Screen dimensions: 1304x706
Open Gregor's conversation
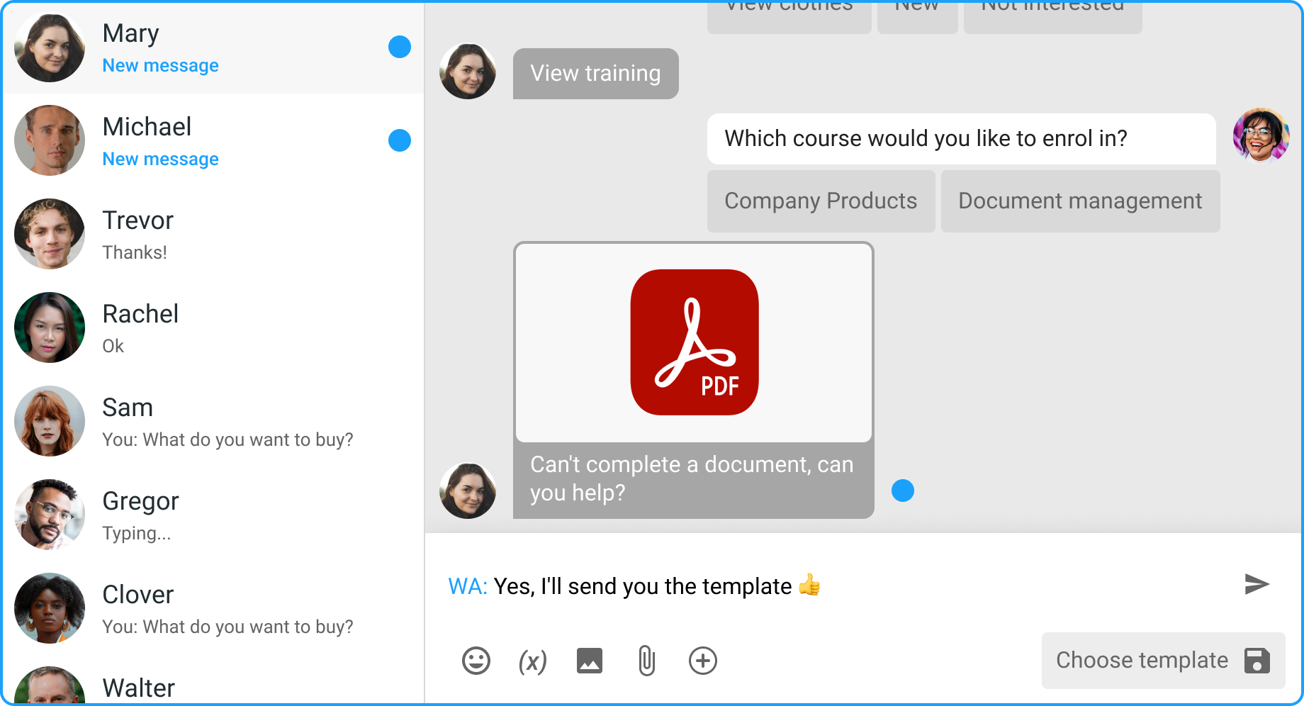(213, 515)
